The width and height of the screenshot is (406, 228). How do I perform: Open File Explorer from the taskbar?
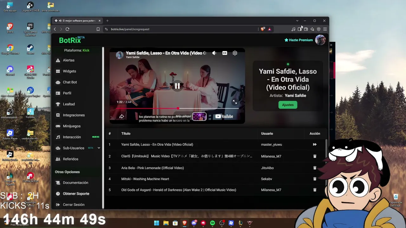coord(166,223)
